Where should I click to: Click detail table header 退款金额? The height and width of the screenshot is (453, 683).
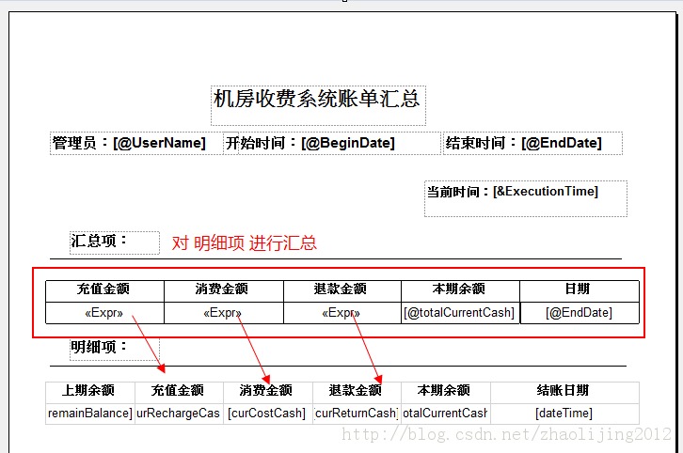pos(357,393)
